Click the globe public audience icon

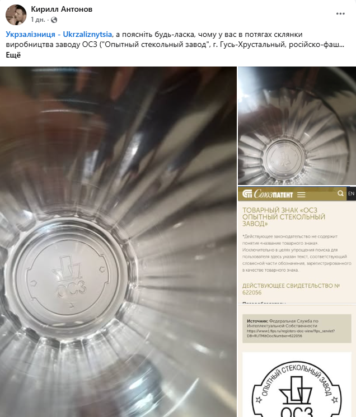pyautogui.click(x=54, y=20)
